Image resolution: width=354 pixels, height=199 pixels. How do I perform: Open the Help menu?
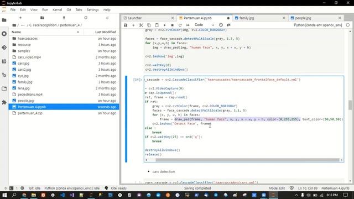tap(107, 10)
